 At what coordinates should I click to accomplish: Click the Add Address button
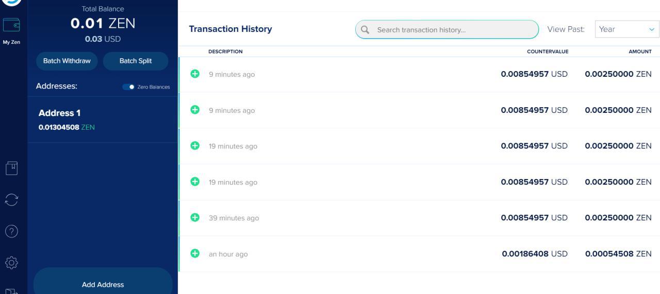pyautogui.click(x=103, y=284)
